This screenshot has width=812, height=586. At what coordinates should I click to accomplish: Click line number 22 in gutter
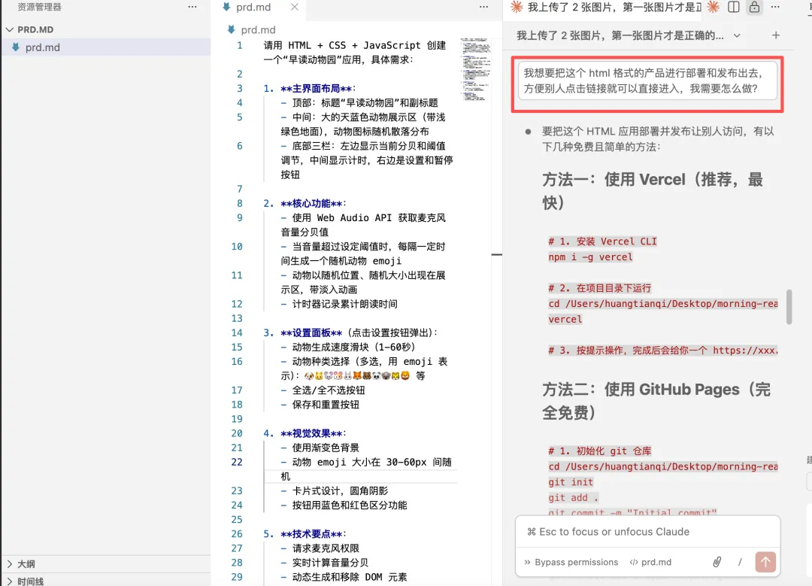(x=237, y=462)
